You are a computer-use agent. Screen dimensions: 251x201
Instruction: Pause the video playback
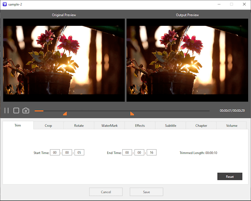[x=6, y=111]
